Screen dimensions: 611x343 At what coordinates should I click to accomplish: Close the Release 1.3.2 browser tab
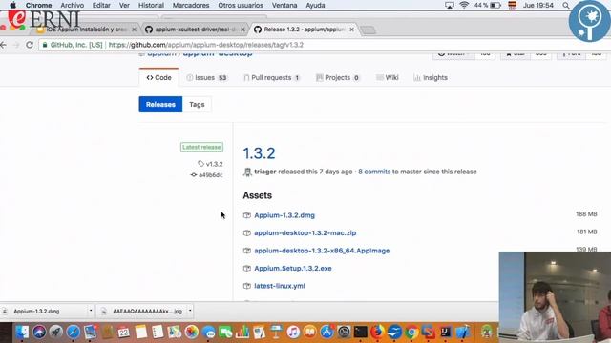tap(352, 30)
